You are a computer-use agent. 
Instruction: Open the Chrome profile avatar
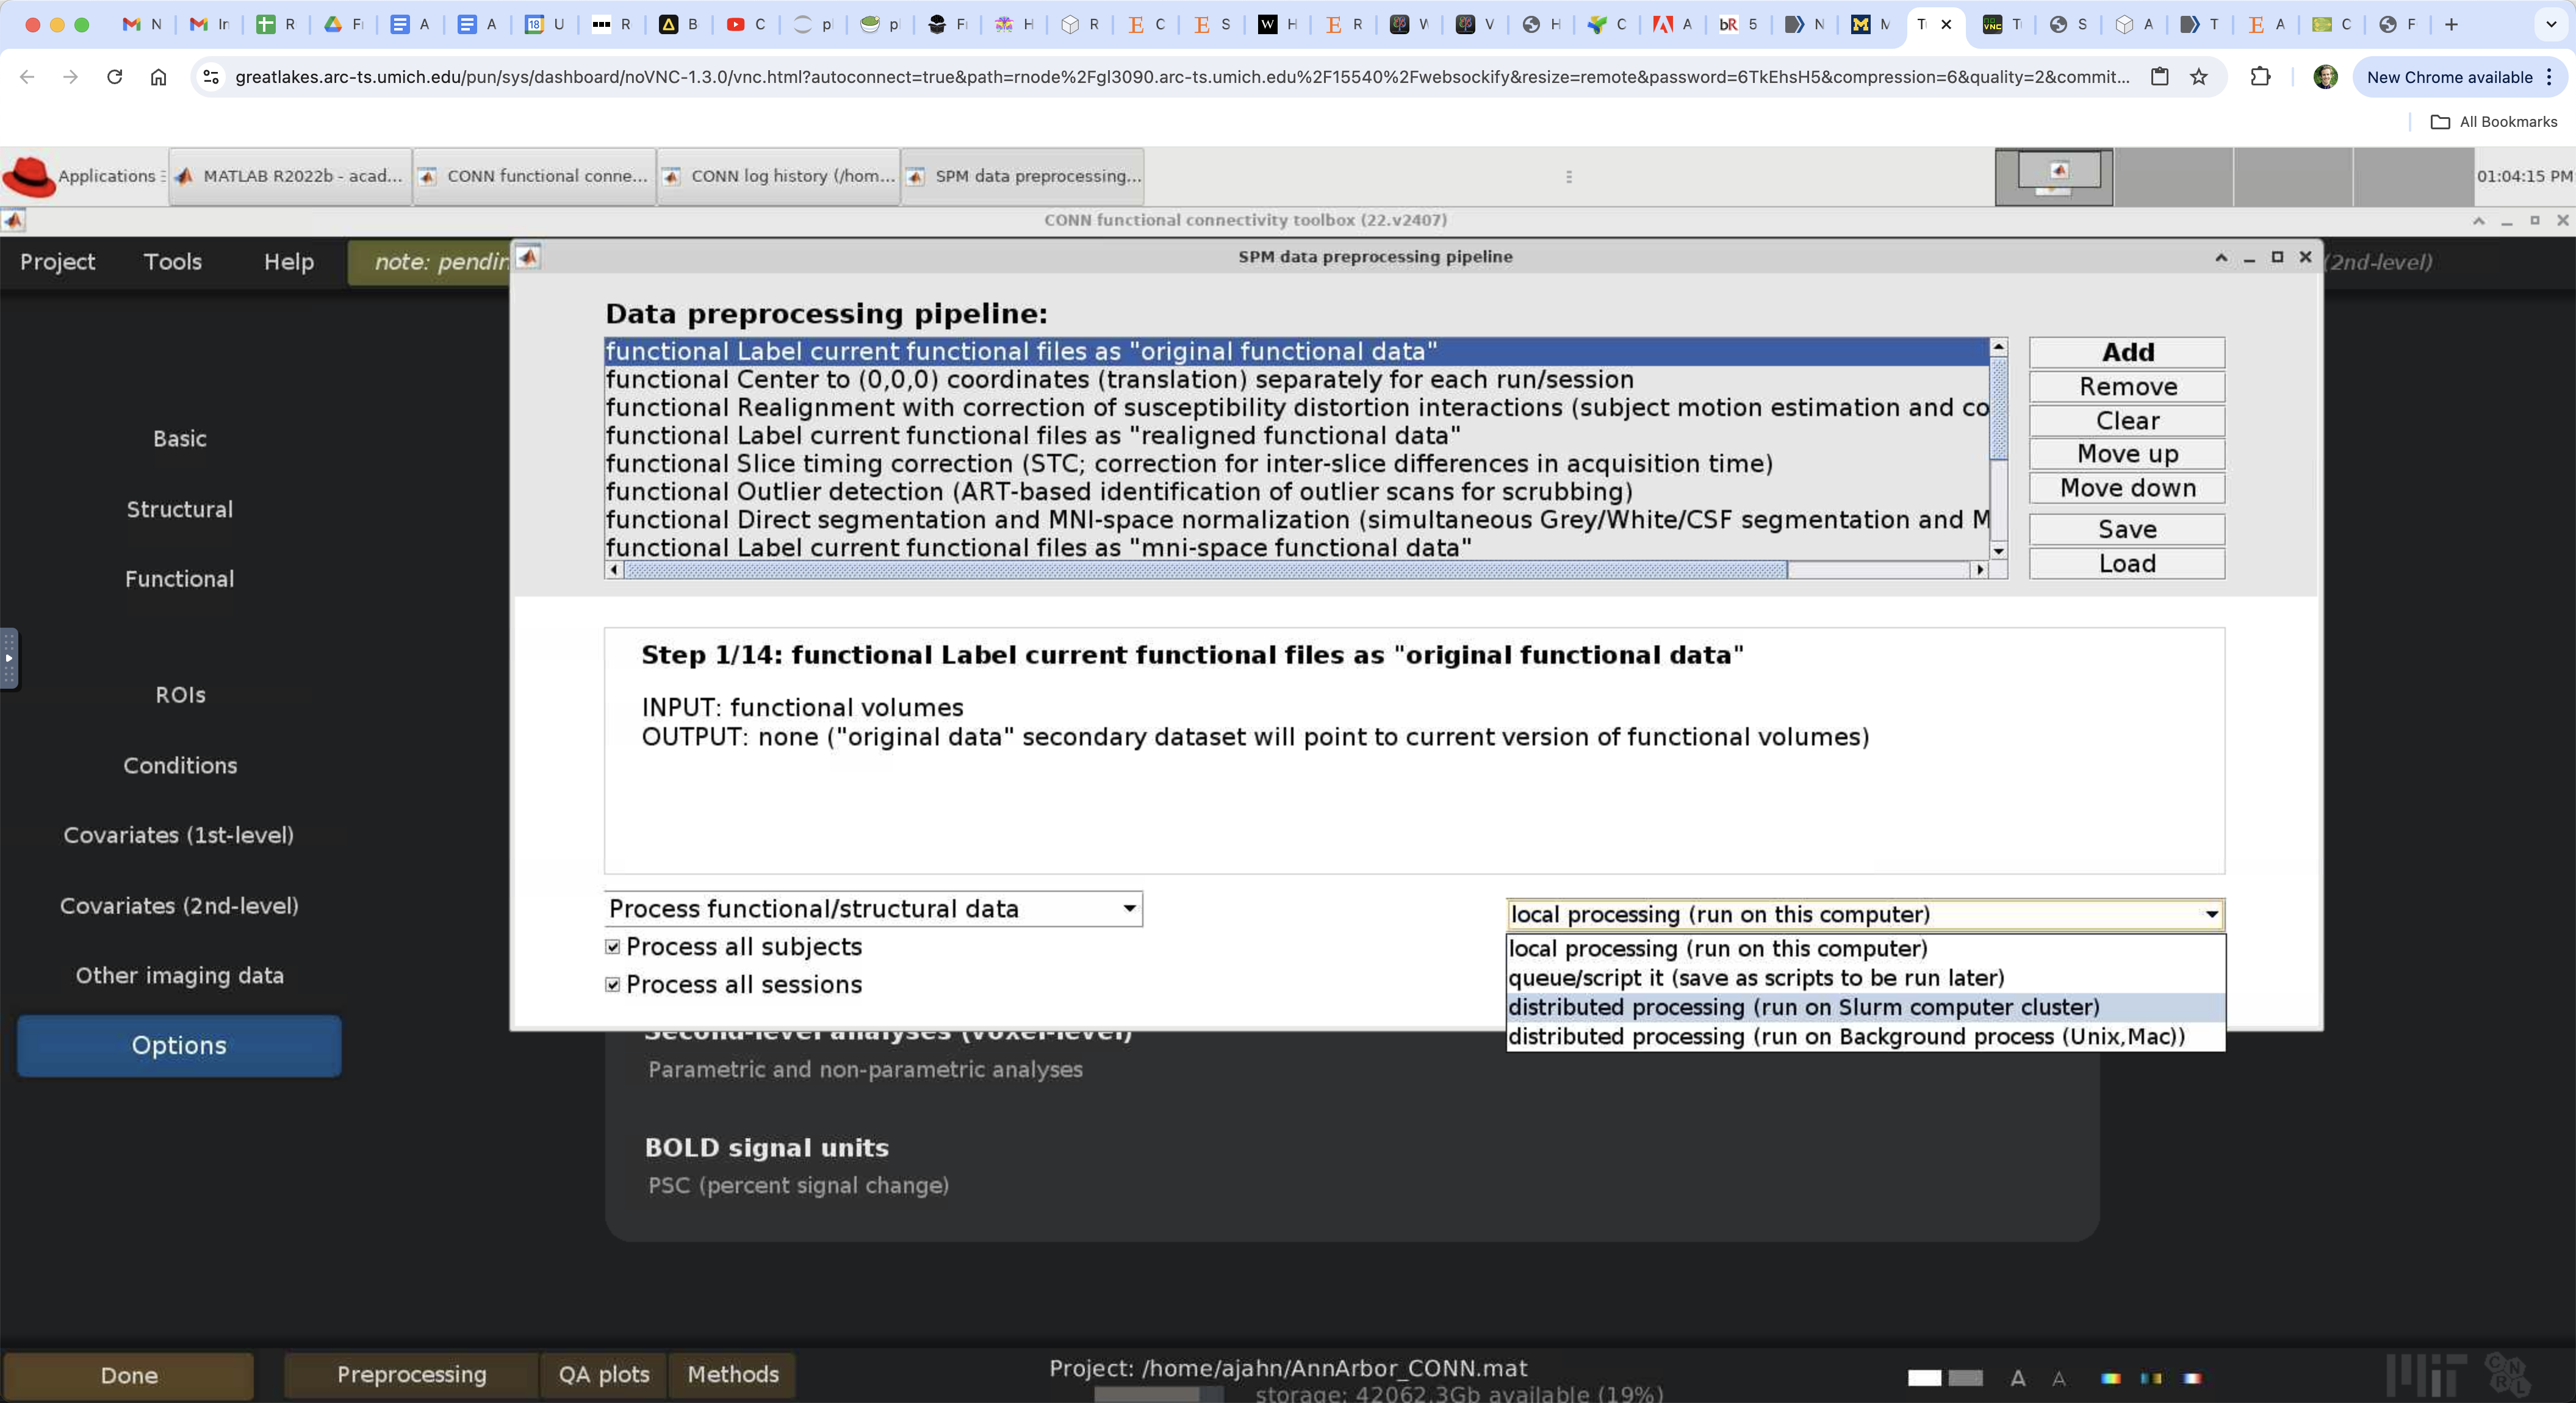point(2325,77)
